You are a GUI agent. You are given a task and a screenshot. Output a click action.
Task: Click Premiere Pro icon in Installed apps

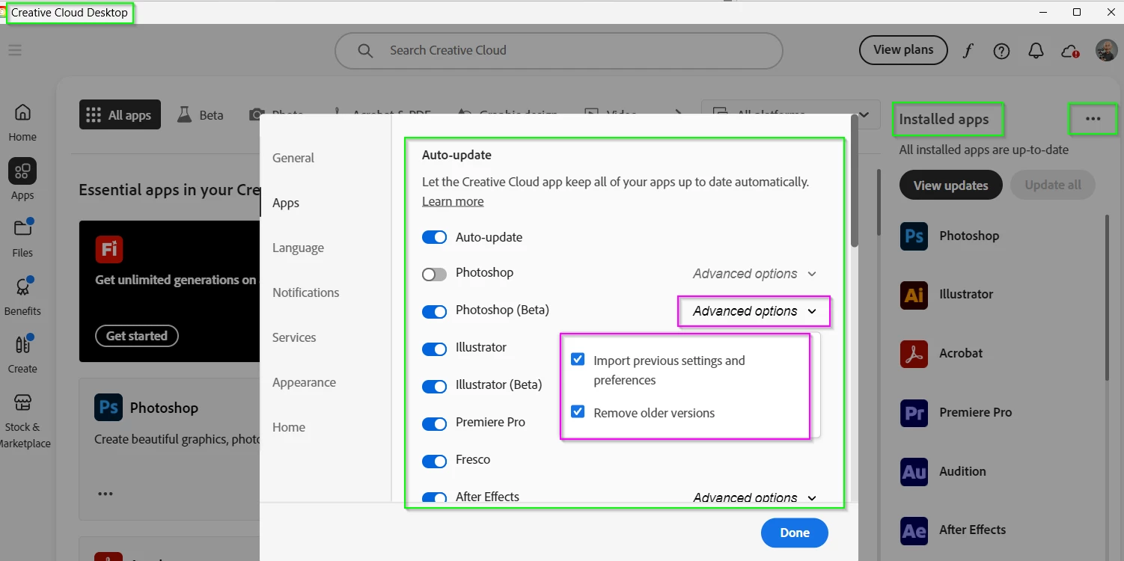(x=914, y=412)
